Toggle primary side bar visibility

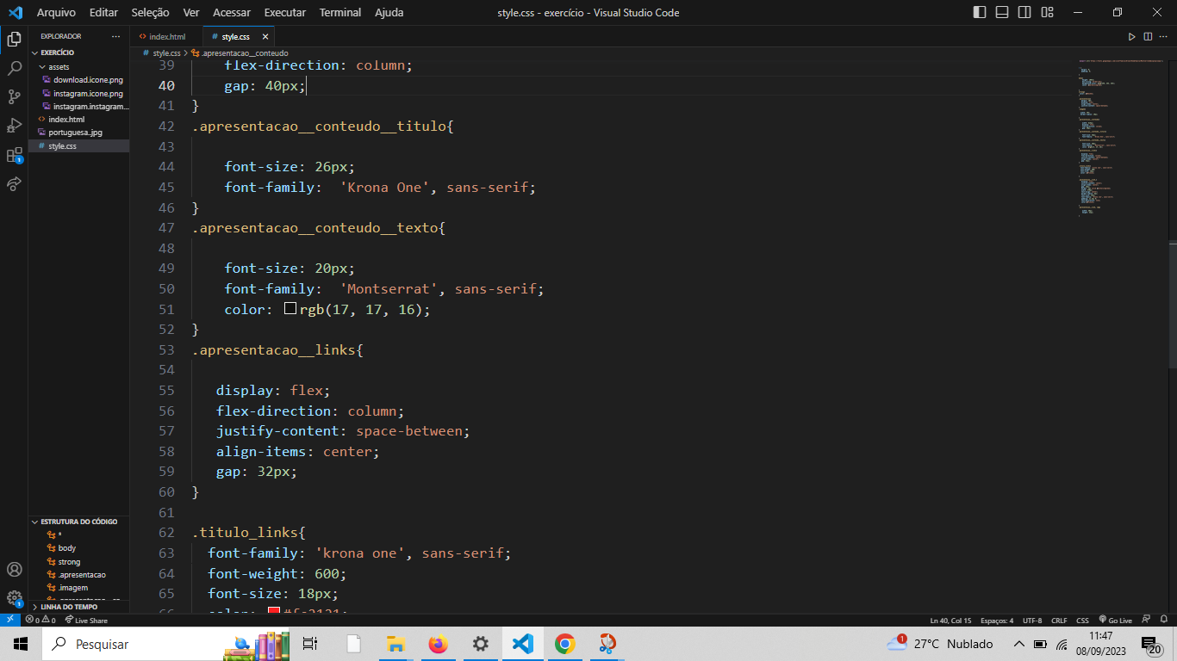(x=980, y=12)
